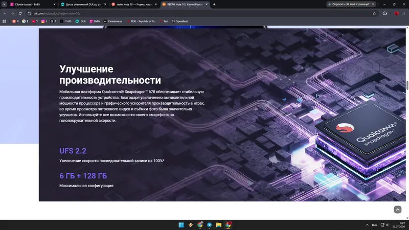
Task: Close the OLX.uz tab
Action: (105, 4)
